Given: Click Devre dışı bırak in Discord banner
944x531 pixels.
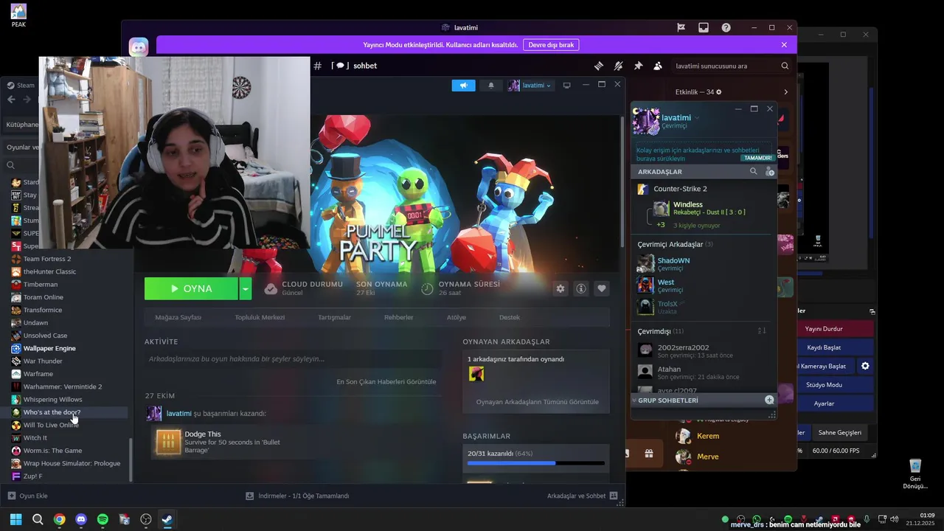Looking at the screenshot, I should click(x=551, y=45).
